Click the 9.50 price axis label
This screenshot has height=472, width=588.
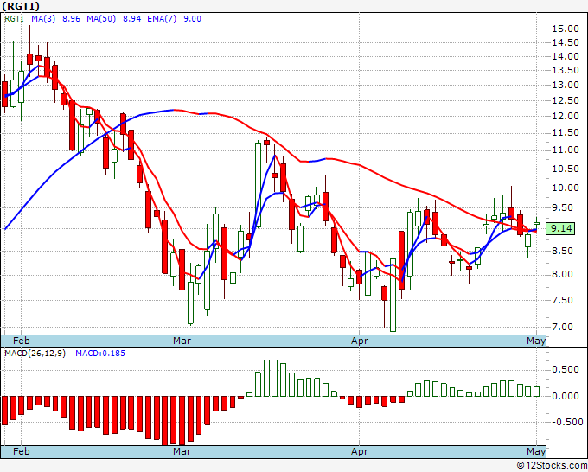pos(563,207)
